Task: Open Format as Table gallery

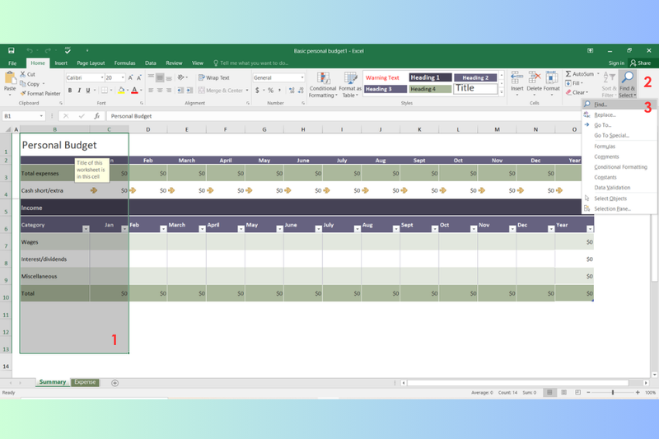Action: pyautogui.click(x=350, y=86)
